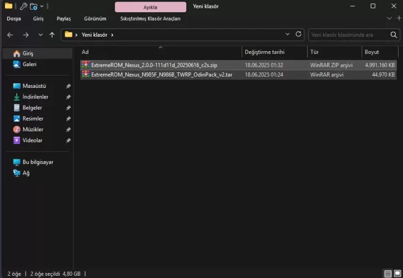The width and height of the screenshot is (403, 278).
Task: Open the Görünüm ribbon tab
Action: [x=95, y=18]
